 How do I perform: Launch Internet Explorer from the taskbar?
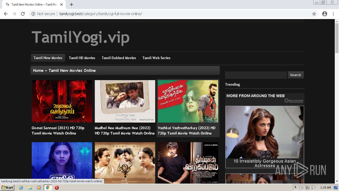[x=21, y=188]
